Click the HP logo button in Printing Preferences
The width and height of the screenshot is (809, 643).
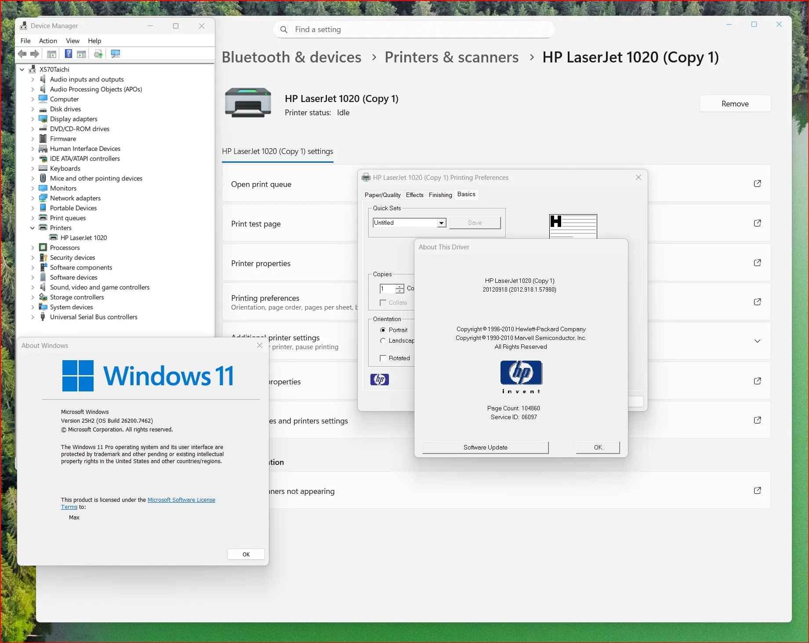(x=379, y=379)
